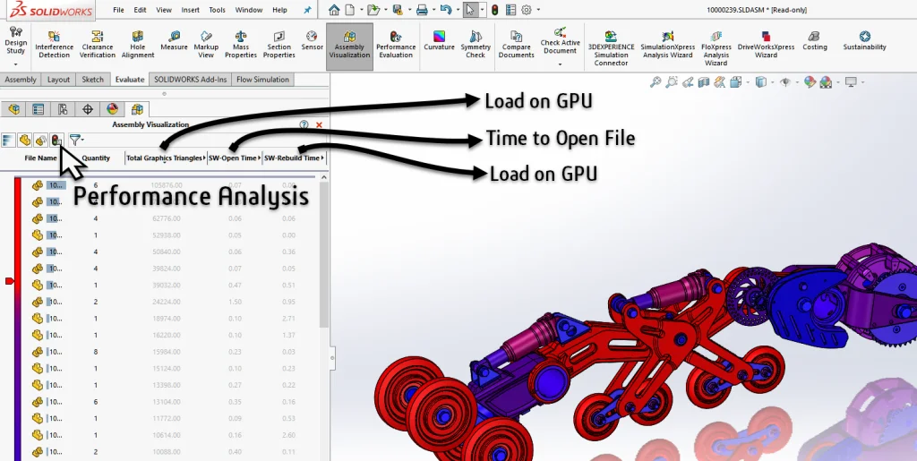Open 3DEXPERIENCE Simulation Connector
917x461 pixels.
point(611,48)
